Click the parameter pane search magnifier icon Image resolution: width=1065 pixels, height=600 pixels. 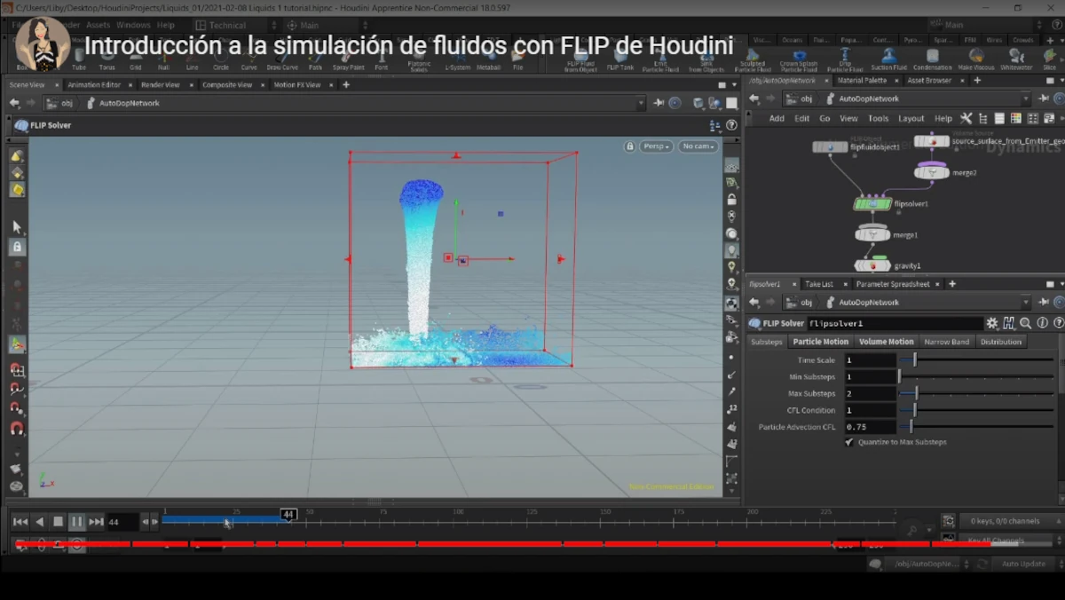tap(1025, 323)
